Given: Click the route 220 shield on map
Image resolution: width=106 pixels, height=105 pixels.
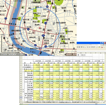Looking at the screenshot, I should click(44, 36).
